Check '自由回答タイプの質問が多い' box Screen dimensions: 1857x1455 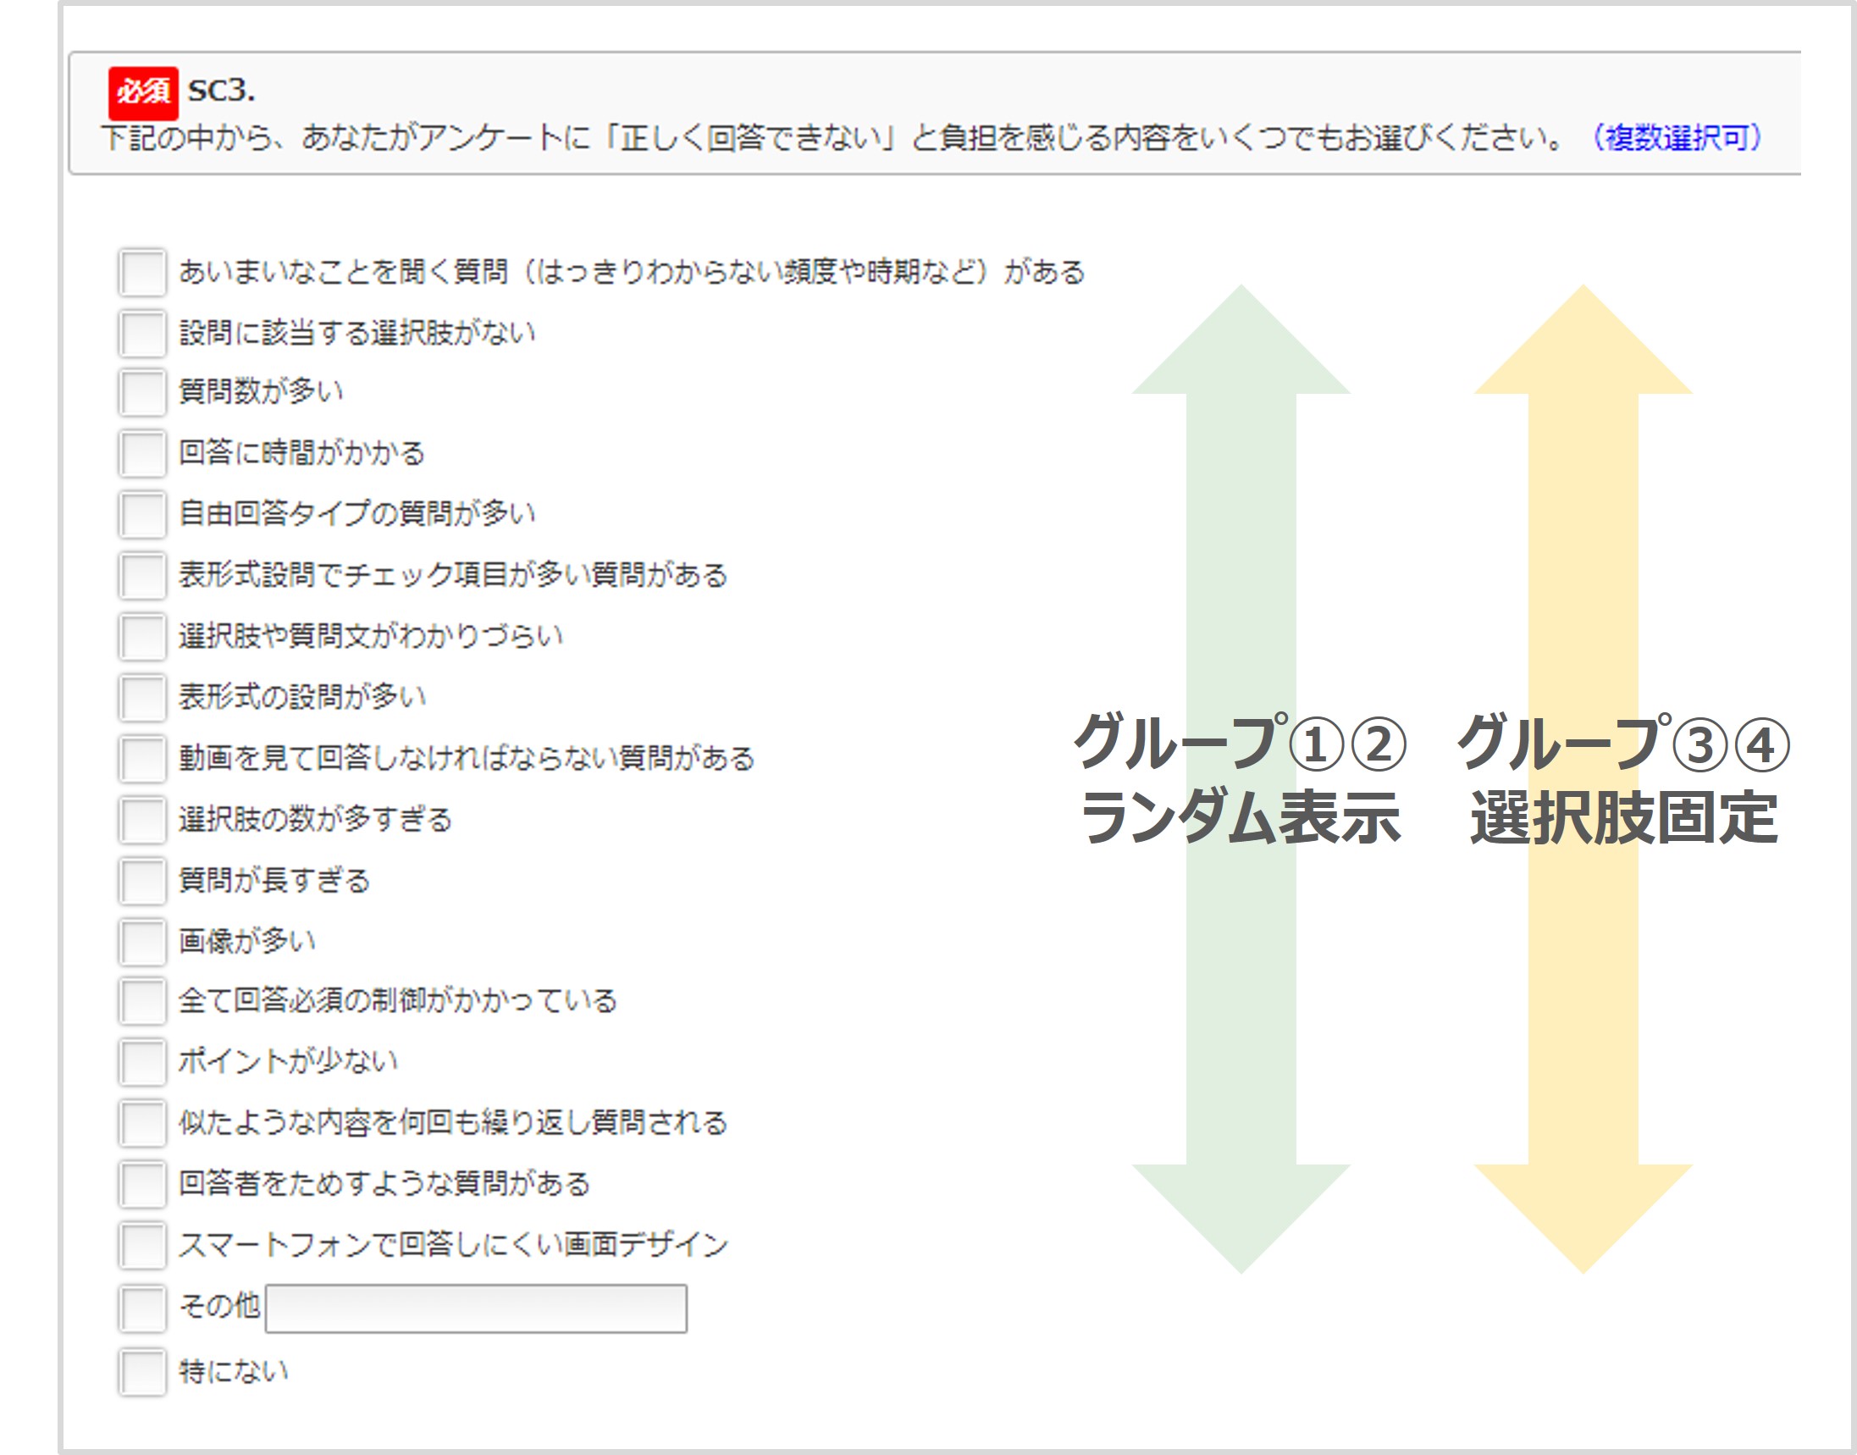click(142, 514)
